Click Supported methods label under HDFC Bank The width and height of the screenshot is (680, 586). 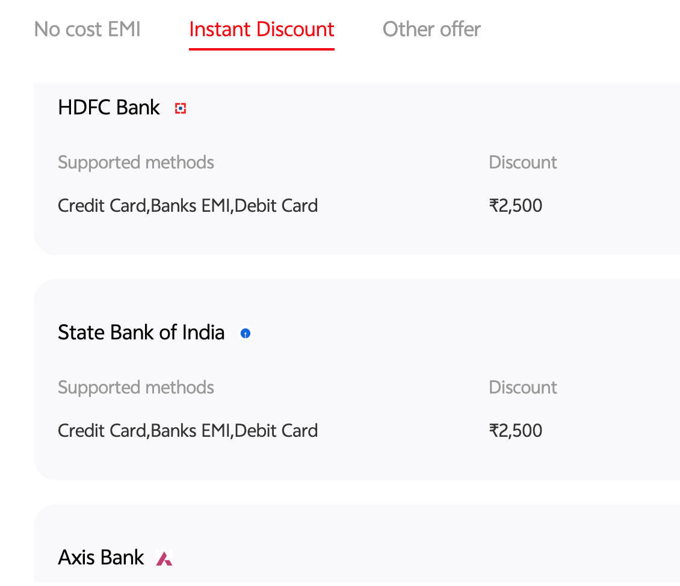coord(136,162)
